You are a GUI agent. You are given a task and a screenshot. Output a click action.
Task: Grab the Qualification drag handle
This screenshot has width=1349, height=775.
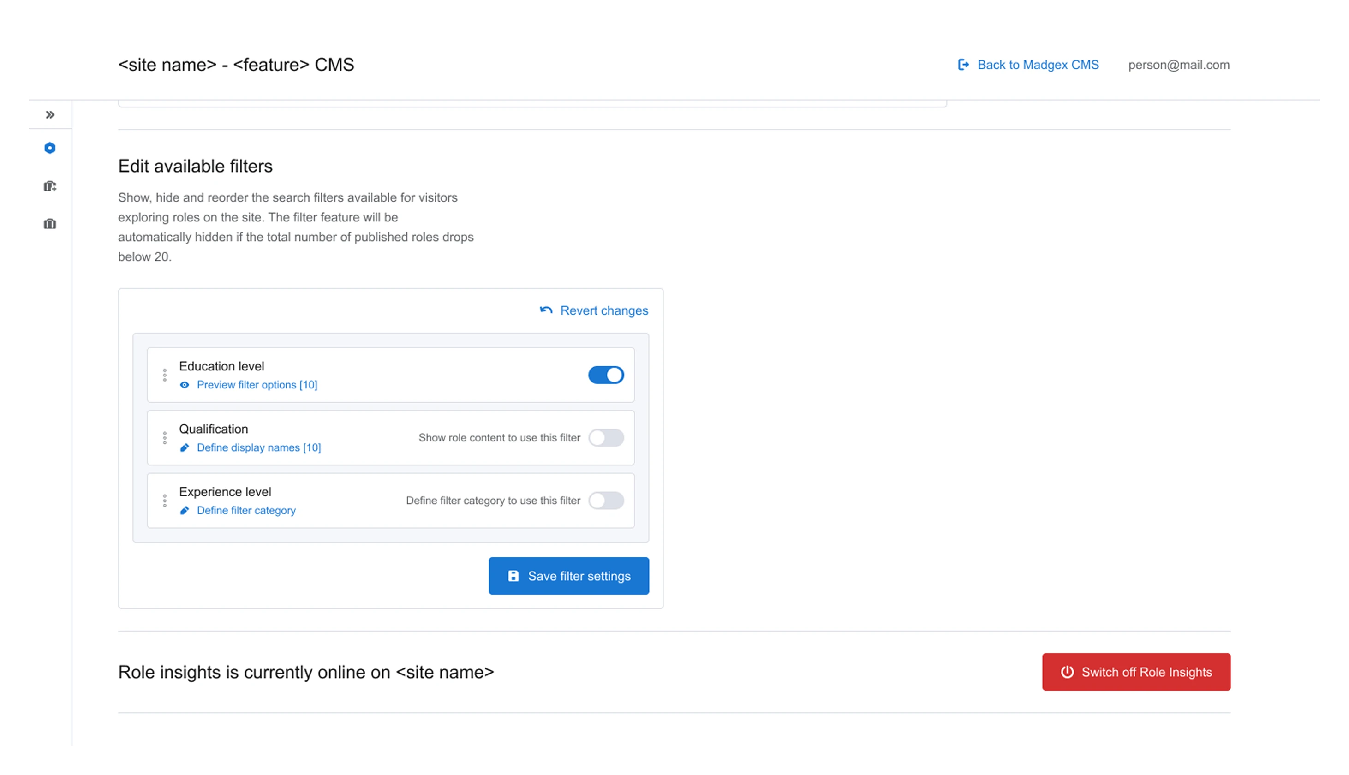164,437
